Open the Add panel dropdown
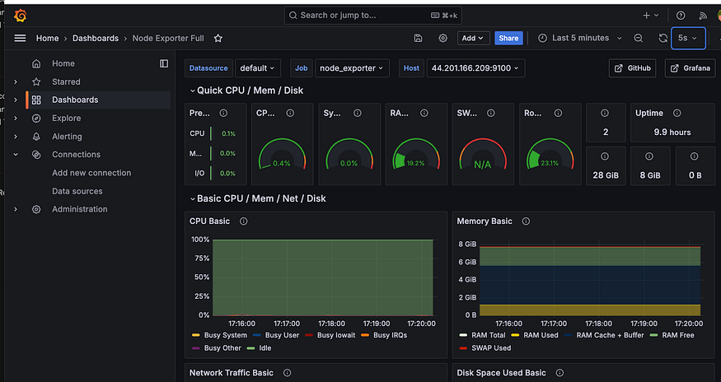The image size is (721, 382). (473, 38)
